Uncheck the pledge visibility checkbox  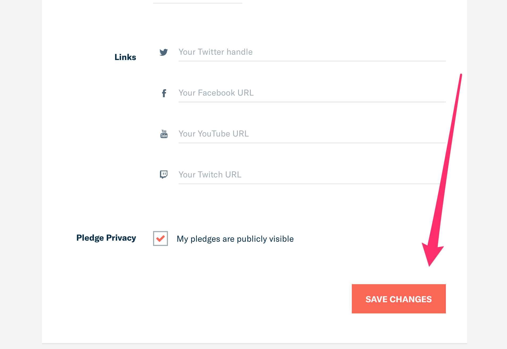(160, 239)
